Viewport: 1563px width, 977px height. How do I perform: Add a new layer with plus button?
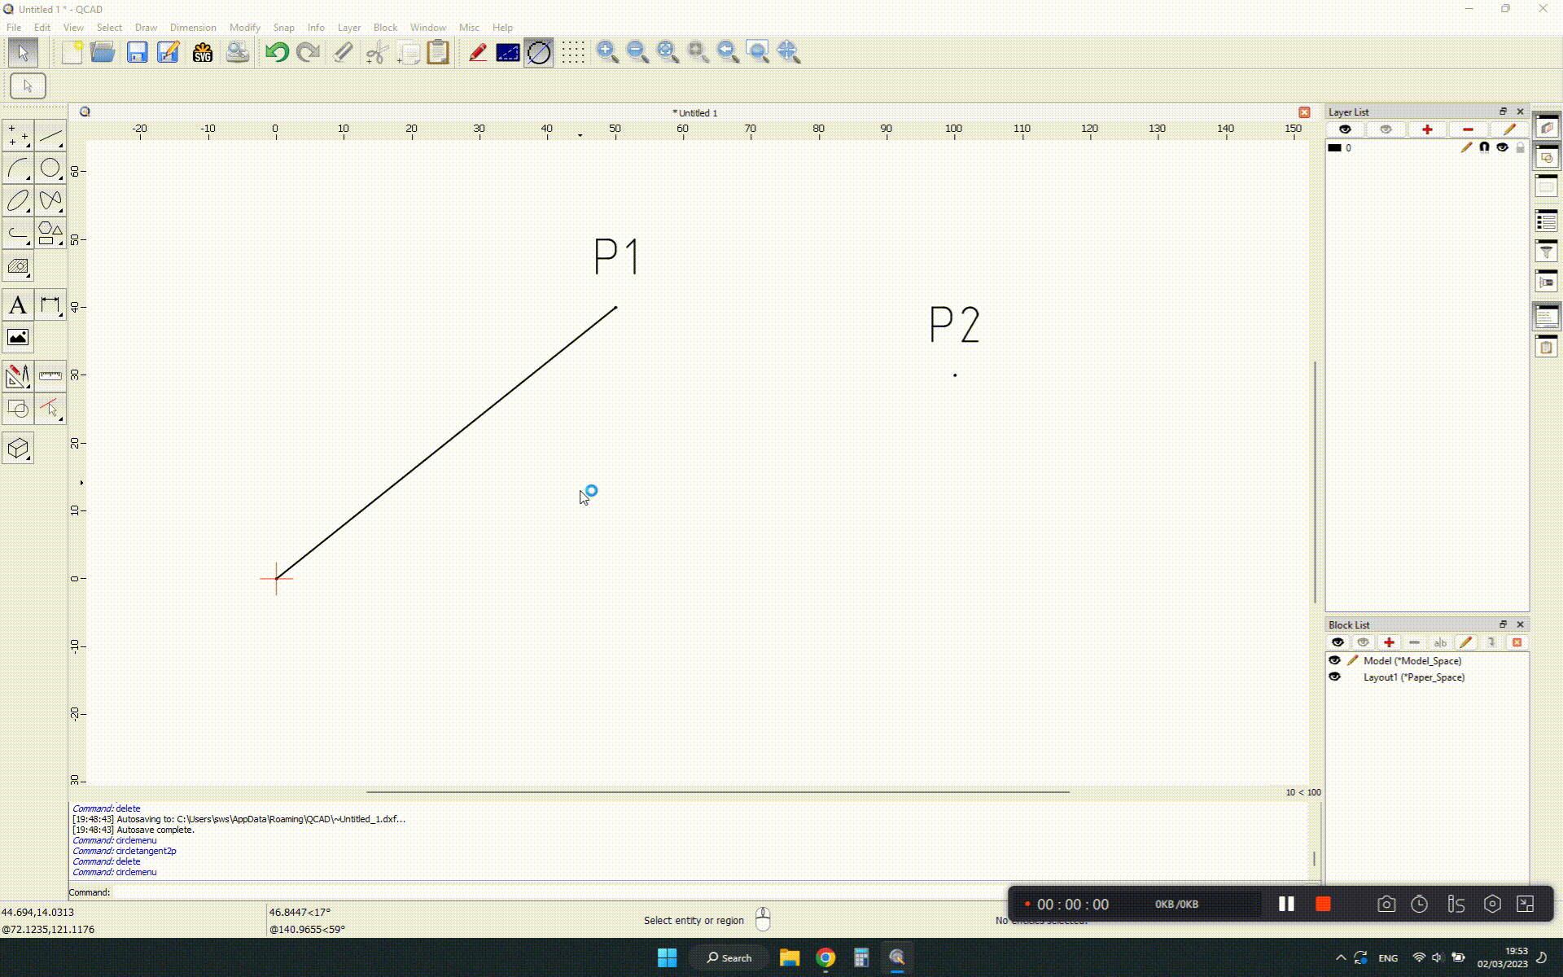point(1426,129)
